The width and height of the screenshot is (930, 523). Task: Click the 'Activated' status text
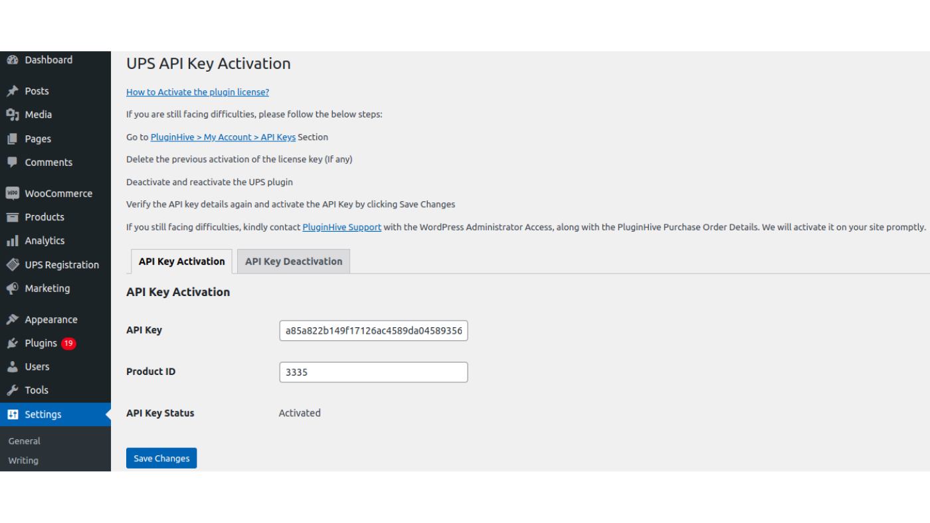[x=300, y=413]
